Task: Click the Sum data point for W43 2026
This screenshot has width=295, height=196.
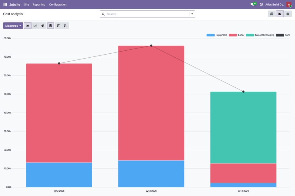Action: pos(151,46)
